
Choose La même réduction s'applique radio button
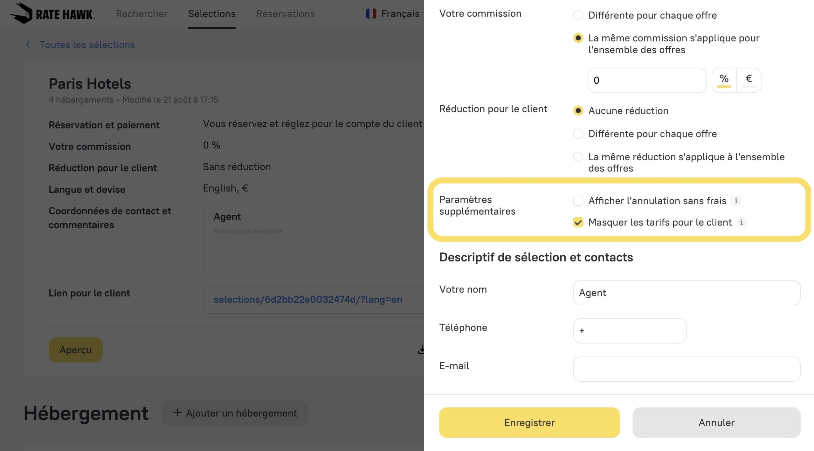[578, 157]
